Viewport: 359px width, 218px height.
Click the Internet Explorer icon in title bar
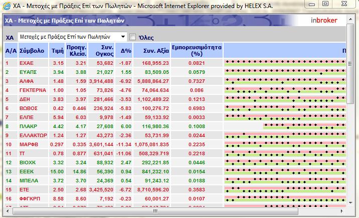7,6
